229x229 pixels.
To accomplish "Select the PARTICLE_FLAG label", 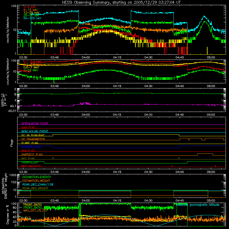I will 32,154.
